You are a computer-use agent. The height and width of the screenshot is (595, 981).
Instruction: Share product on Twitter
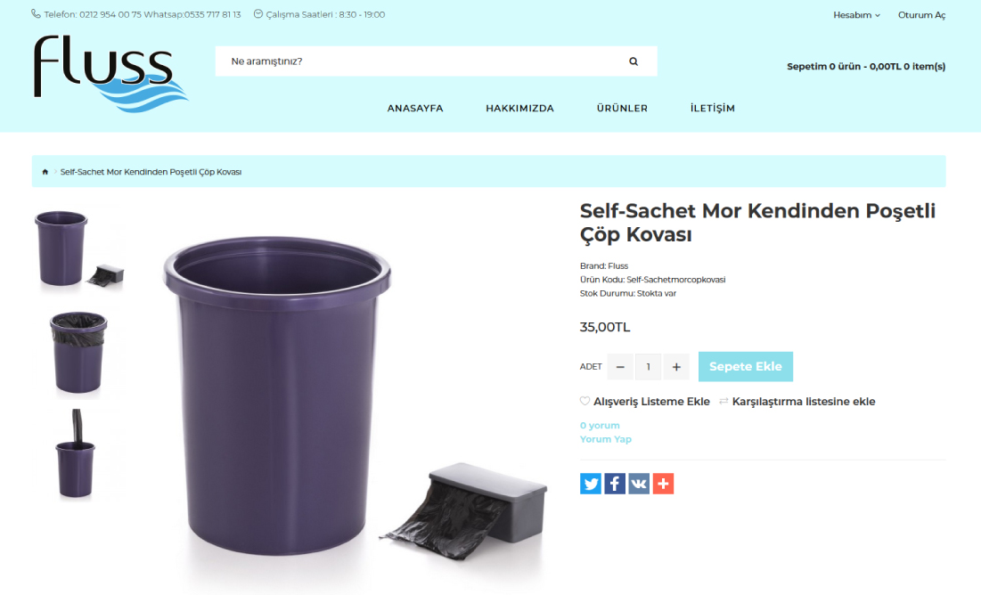[591, 484]
